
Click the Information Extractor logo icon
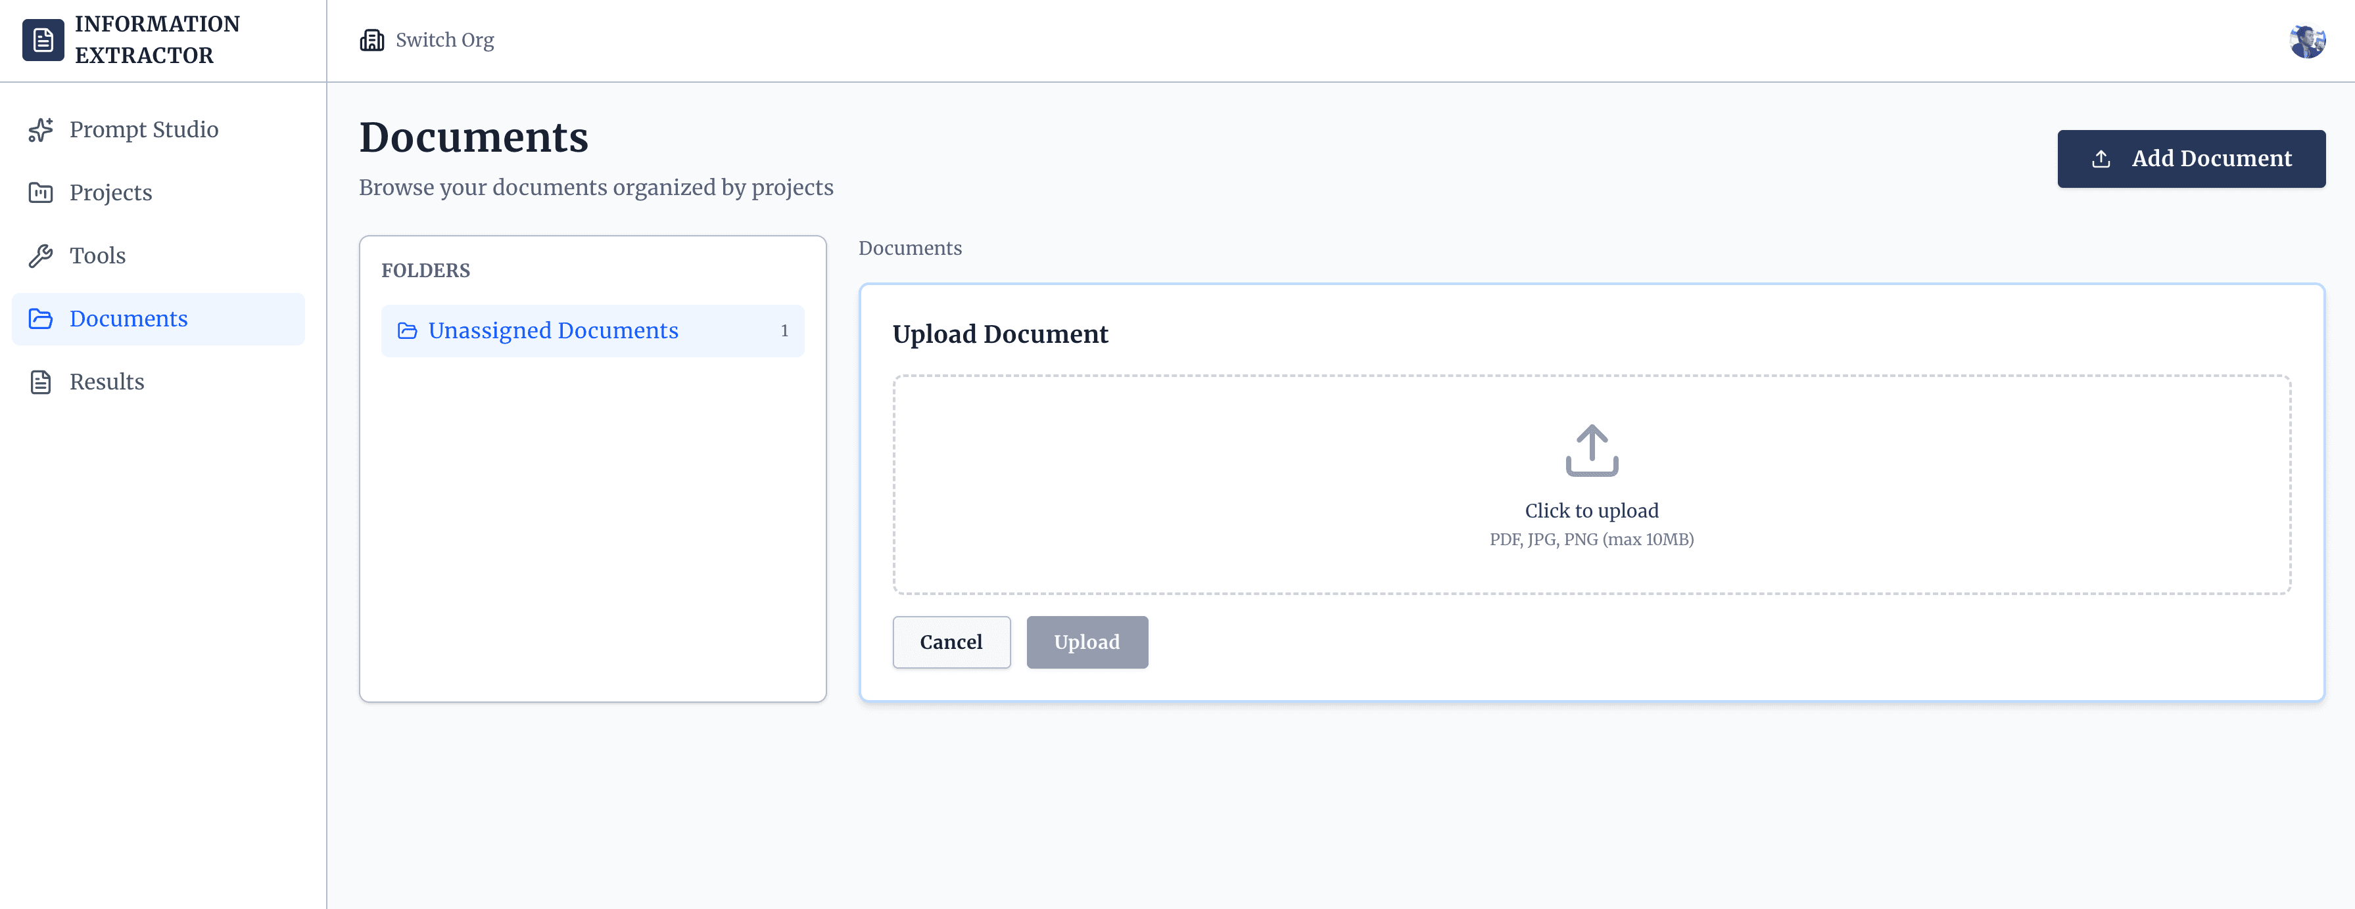[43, 39]
